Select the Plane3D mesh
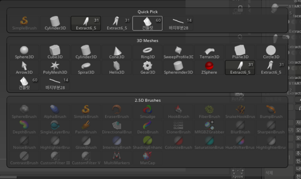 [240, 52]
